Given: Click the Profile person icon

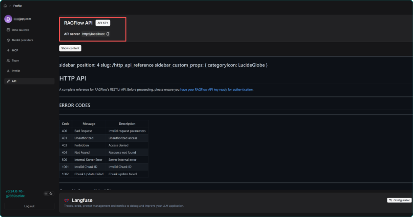Looking at the screenshot, I should click(x=8, y=71).
